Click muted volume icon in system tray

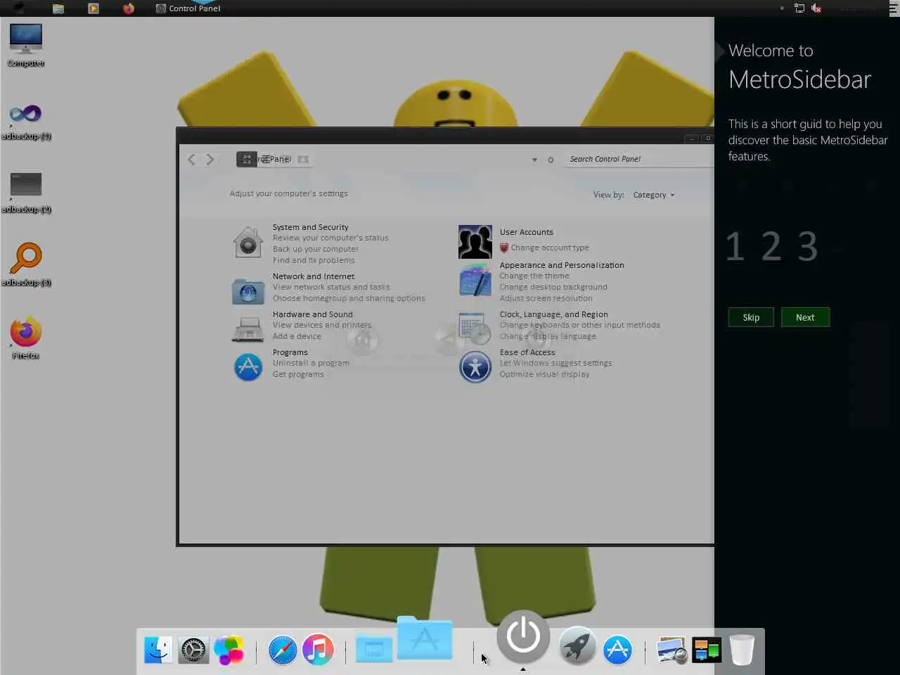pos(816,8)
